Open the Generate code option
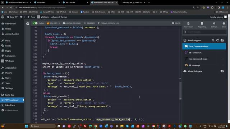 [x=89, y=23]
